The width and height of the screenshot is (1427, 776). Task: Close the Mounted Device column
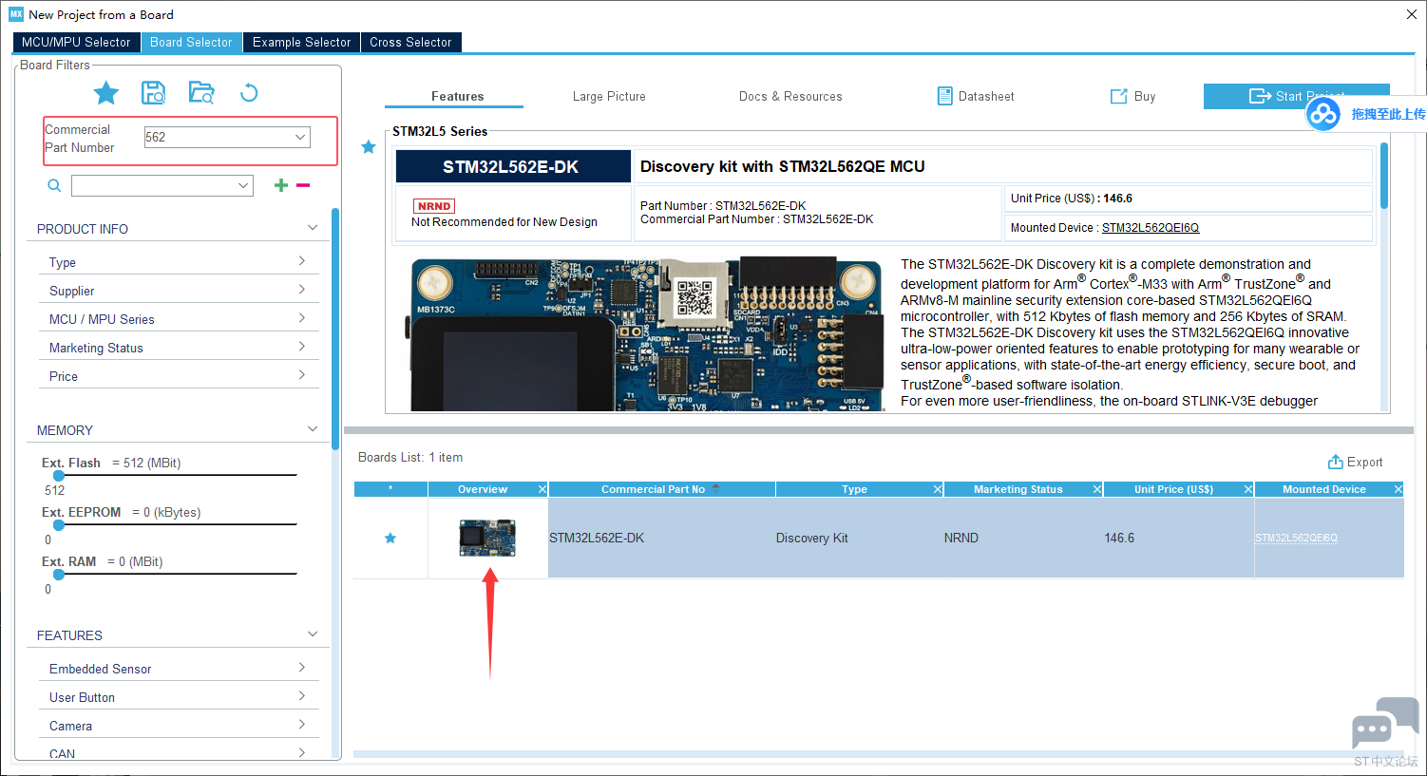[x=1398, y=489]
